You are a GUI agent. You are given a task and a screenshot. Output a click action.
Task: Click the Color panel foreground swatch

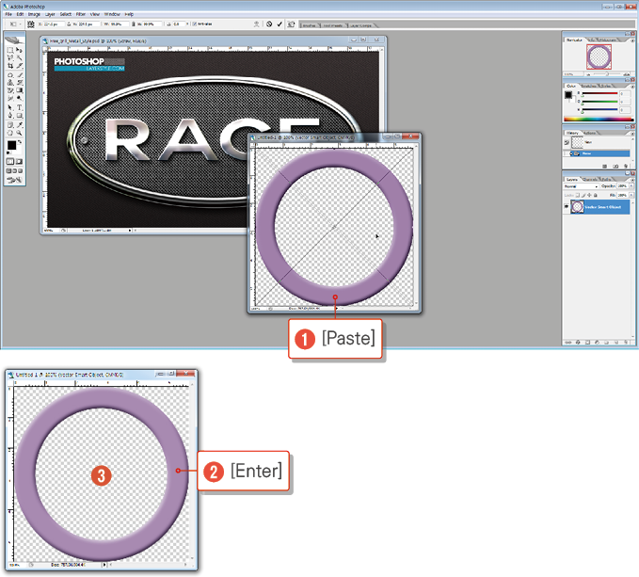568,95
